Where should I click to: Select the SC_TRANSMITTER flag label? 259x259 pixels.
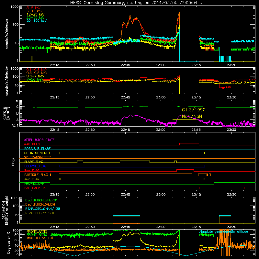[38, 157]
